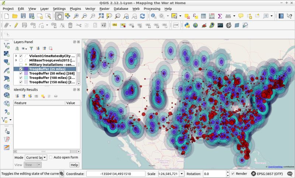
Task: Open the text annotation dropdown arrow
Action: [x=271, y=16]
